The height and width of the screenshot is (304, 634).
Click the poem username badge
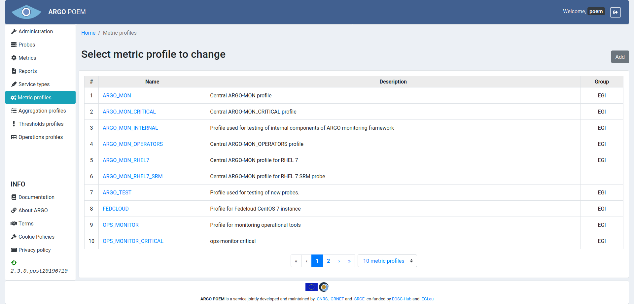click(x=596, y=12)
